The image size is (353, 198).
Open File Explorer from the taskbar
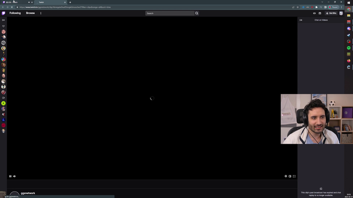pos(349,15)
